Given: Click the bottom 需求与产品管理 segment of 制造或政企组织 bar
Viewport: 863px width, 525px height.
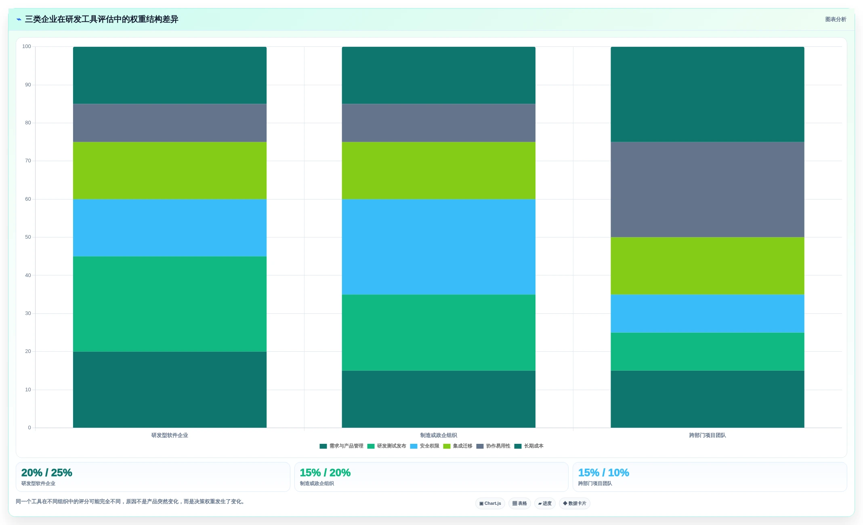Looking at the screenshot, I should 439,399.
